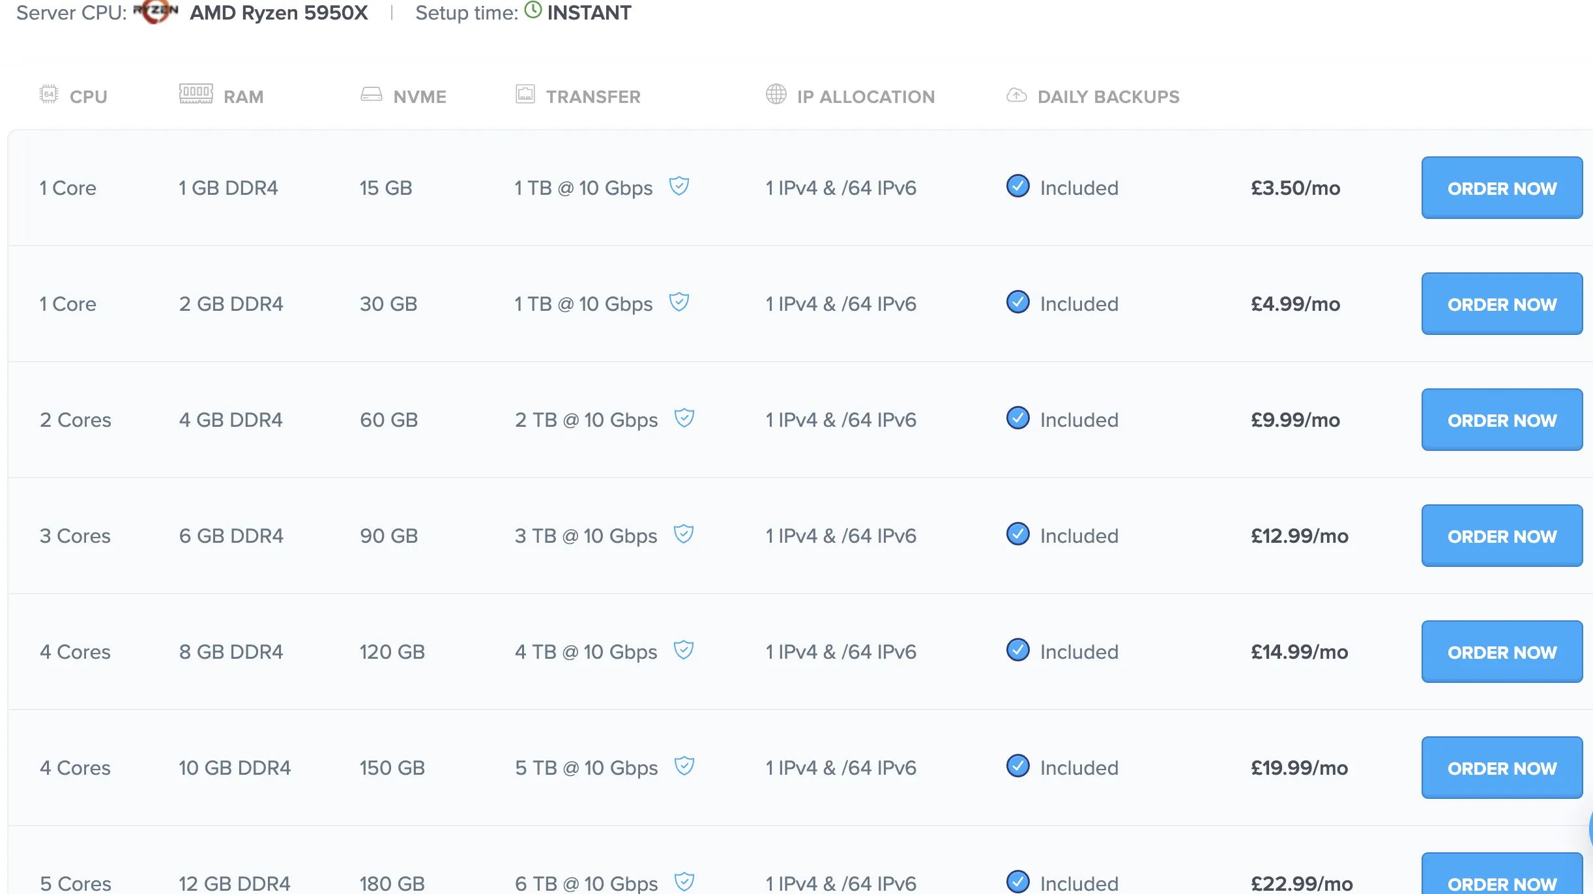Click Included checkmark on 2 Cores plan
The width and height of the screenshot is (1593, 894).
click(x=1017, y=418)
